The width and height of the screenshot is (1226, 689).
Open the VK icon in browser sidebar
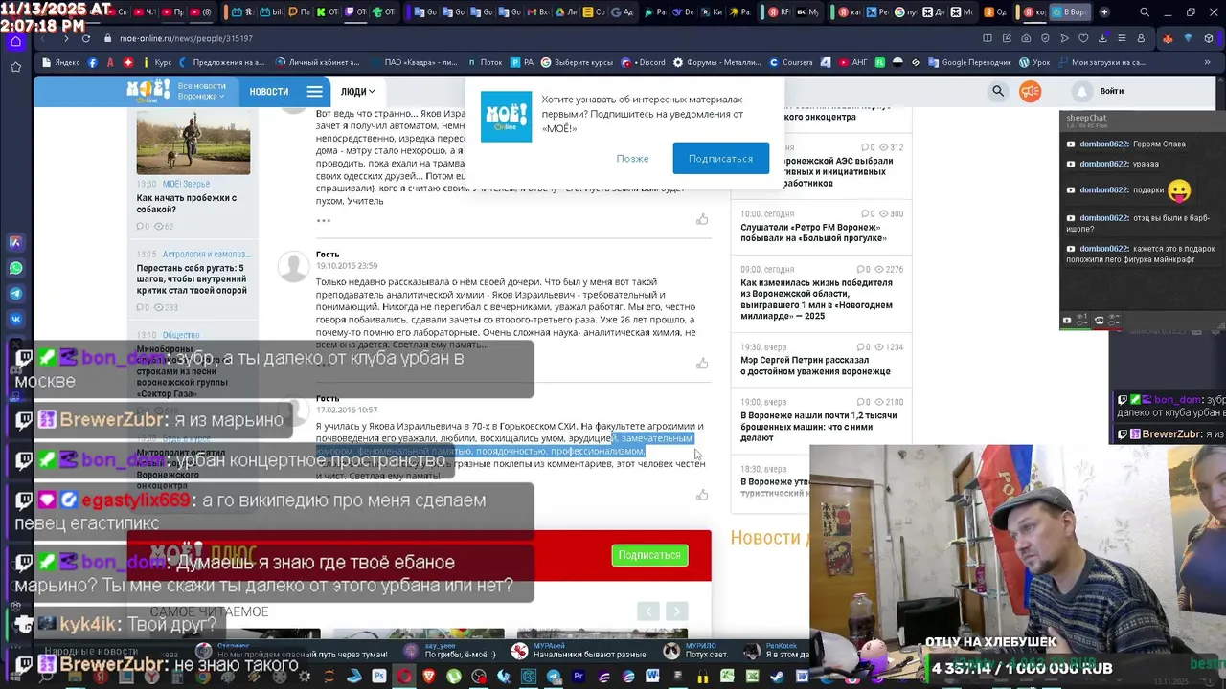(15, 319)
